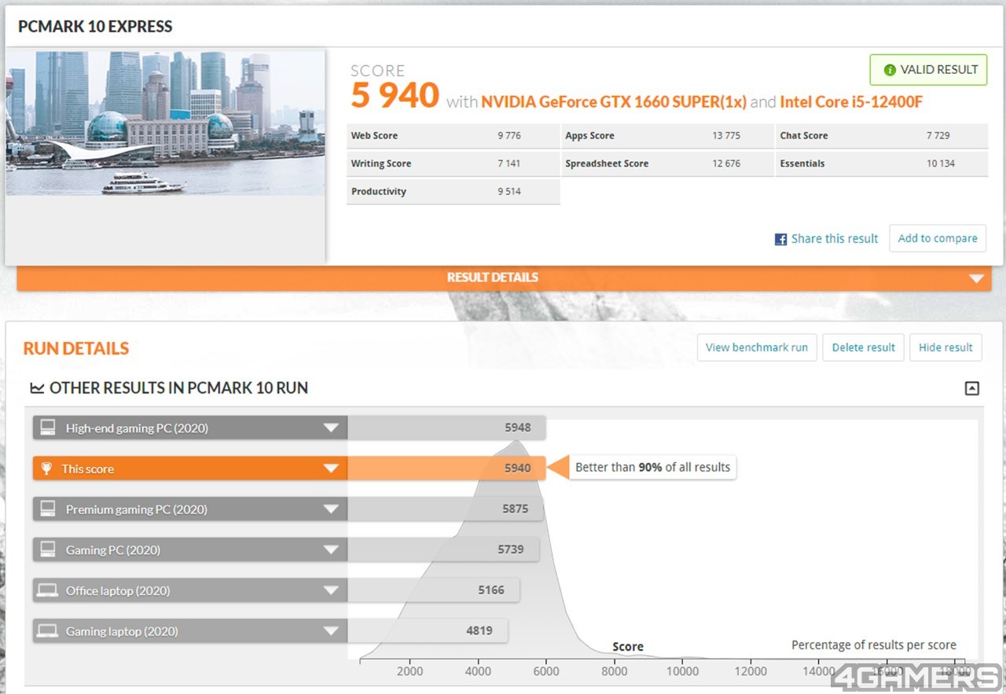
Task: Click the chart icon before Other Results heading
Action: pyautogui.click(x=37, y=387)
